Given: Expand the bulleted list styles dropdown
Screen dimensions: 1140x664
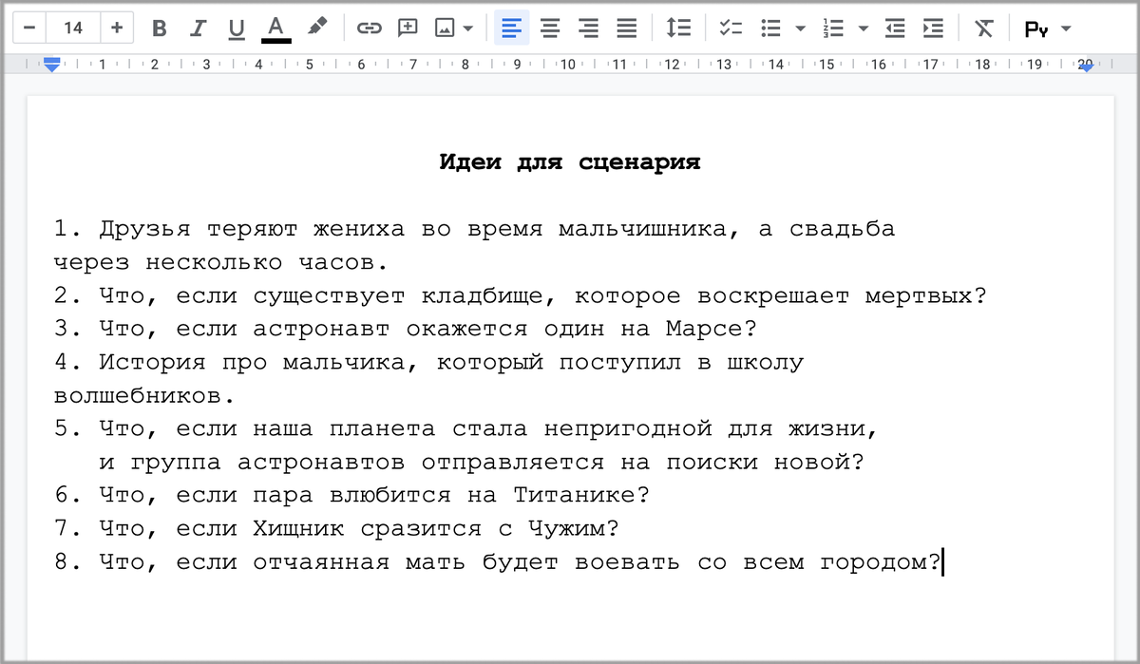Looking at the screenshot, I should tap(801, 28).
